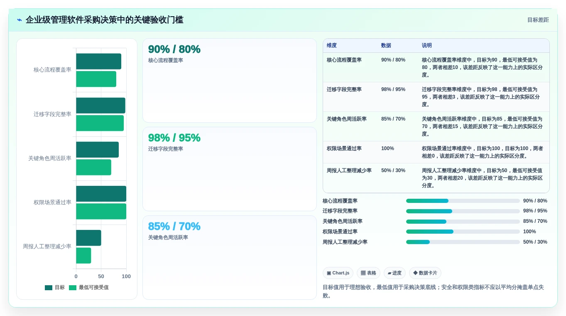Click the 最低可接受值 bar for 核心流程覆盖率

(96, 79)
